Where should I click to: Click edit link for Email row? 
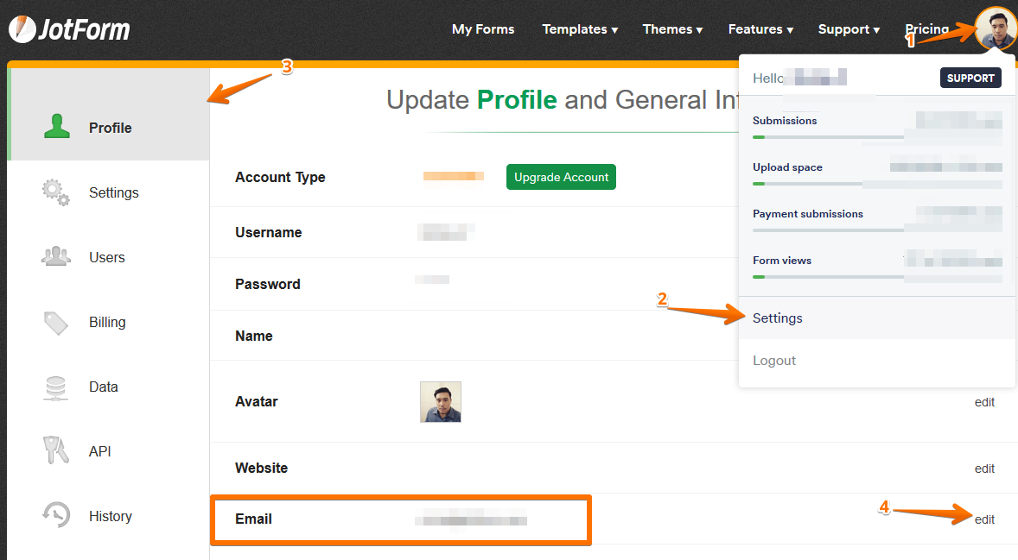984,519
